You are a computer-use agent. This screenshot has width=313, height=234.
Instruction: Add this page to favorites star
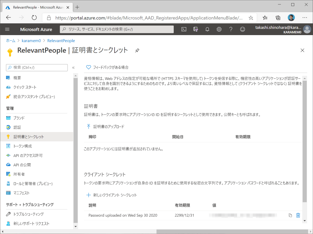[251, 18]
